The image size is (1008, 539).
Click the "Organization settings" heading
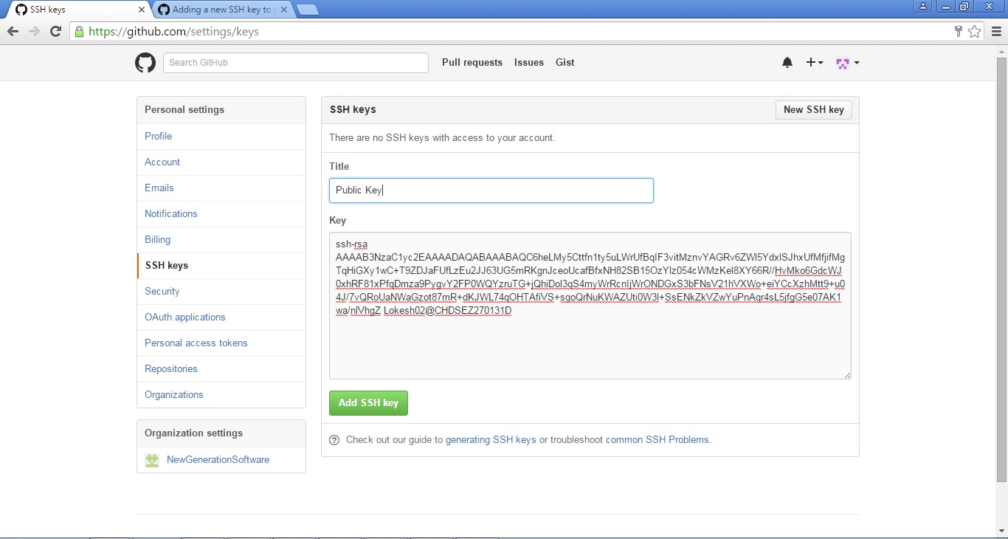[x=193, y=433]
